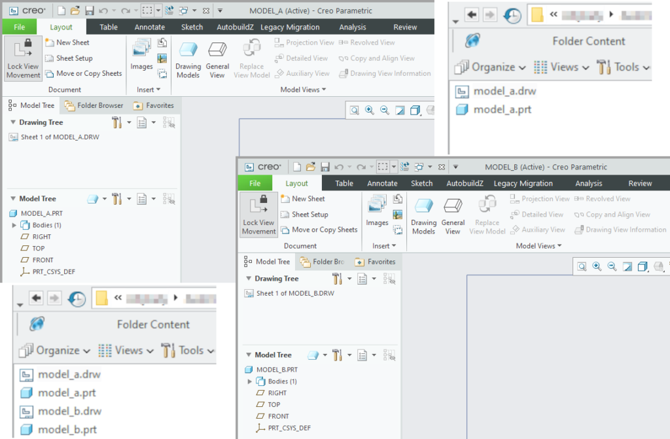Click Undo icon in MODEL_A window toolbar

tap(103, 10)
